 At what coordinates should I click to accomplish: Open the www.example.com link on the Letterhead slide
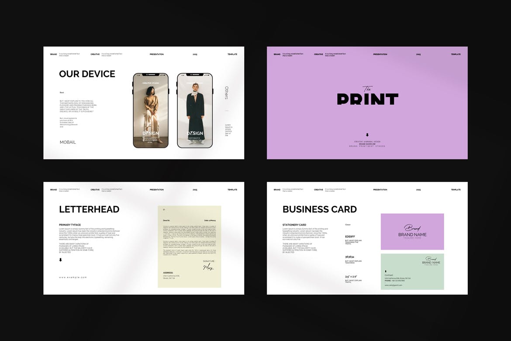73,277
